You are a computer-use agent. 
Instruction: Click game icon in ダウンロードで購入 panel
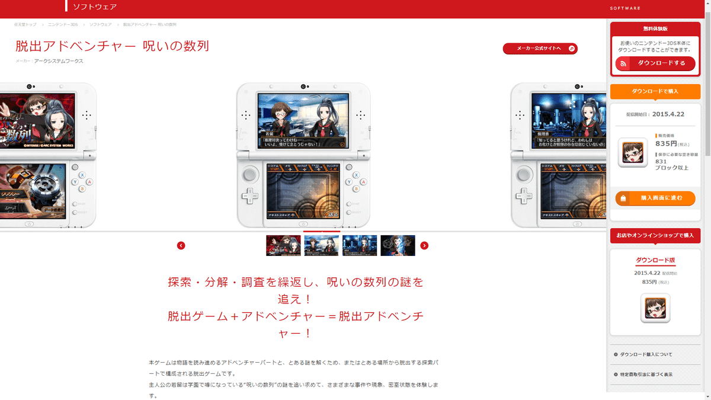click(x=633, y=153)
